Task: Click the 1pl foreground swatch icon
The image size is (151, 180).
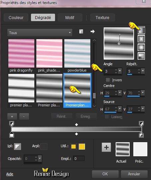Action: 18,146
